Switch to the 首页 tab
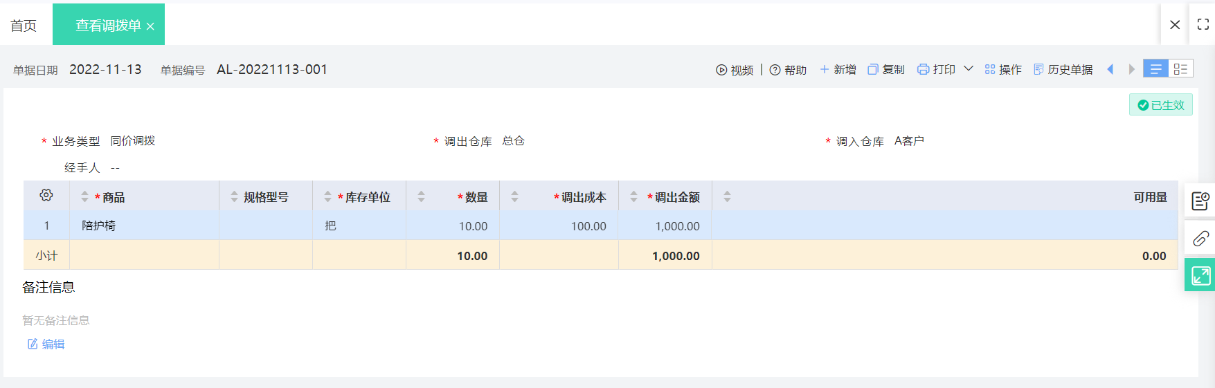The width and height of the screenshot is (1215, 388). [x=24, y=26]
